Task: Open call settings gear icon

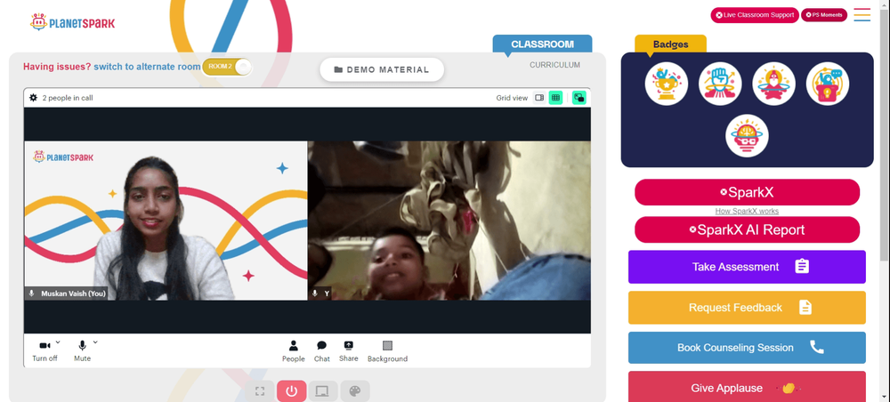Action: click(x=34, y=98)
